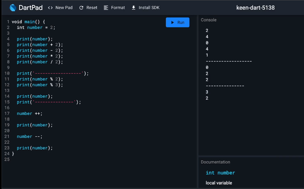
Task: Click line number 9 in gutter
Action: pyautogui.click(x=8, y=68)
